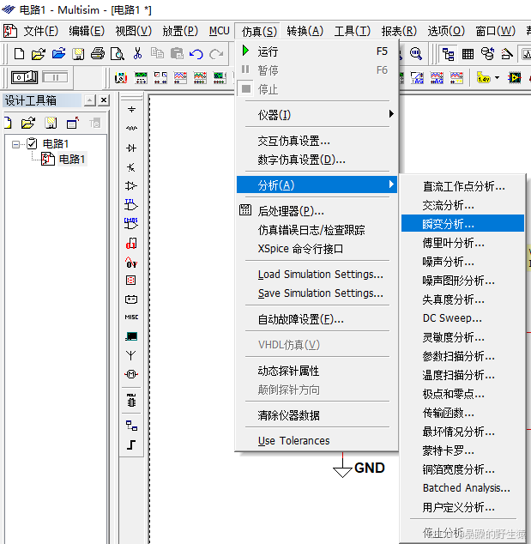
Task: Click the Cut scissors icon
Action: pyautogui.click(x=137, y=54)
